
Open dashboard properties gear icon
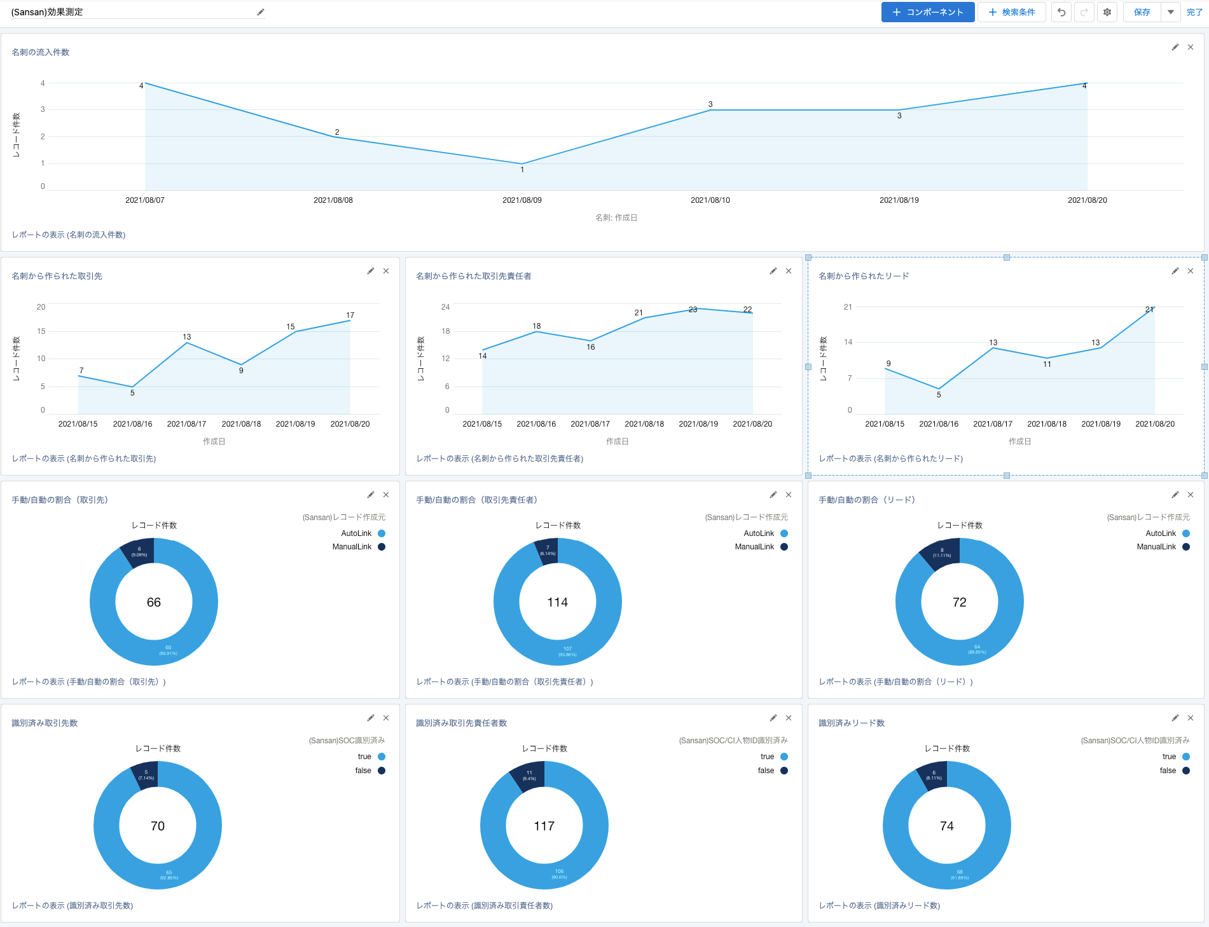[1107, 12]
